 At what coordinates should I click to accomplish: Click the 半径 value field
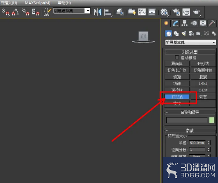point(197,143)
